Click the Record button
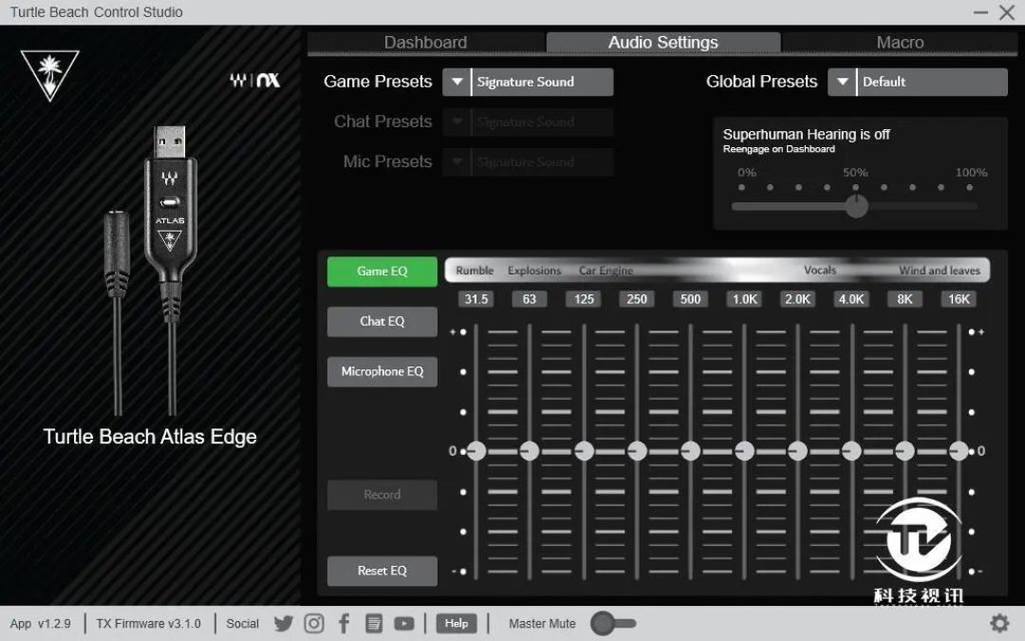The image size is (1025, 641). tap(382, 495)
